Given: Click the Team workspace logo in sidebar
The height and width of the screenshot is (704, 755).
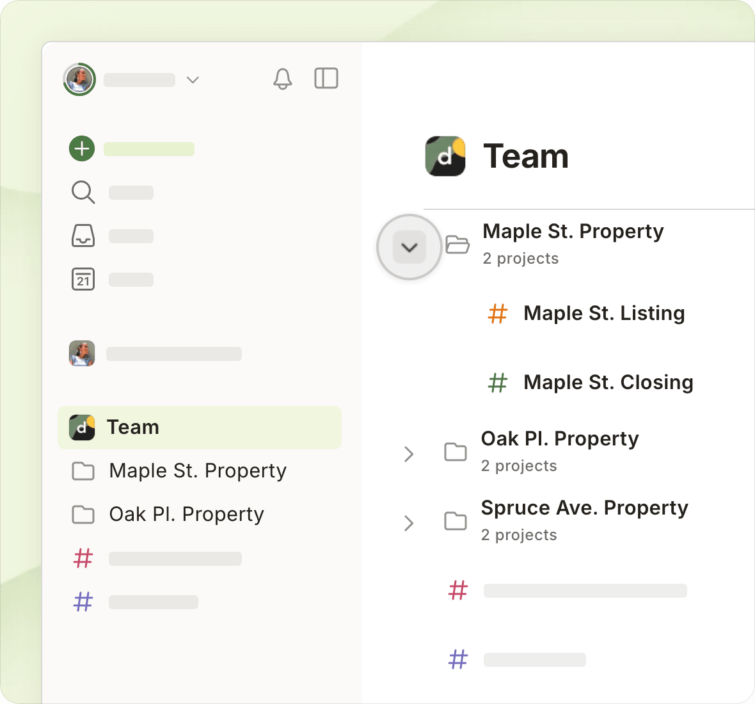Looking at the screenshot, I should click(x=82, y=428).
